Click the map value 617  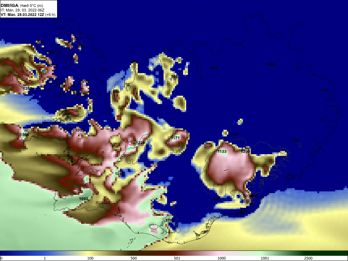78,39
